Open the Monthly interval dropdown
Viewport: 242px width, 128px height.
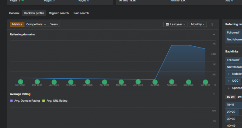(198, 24)
